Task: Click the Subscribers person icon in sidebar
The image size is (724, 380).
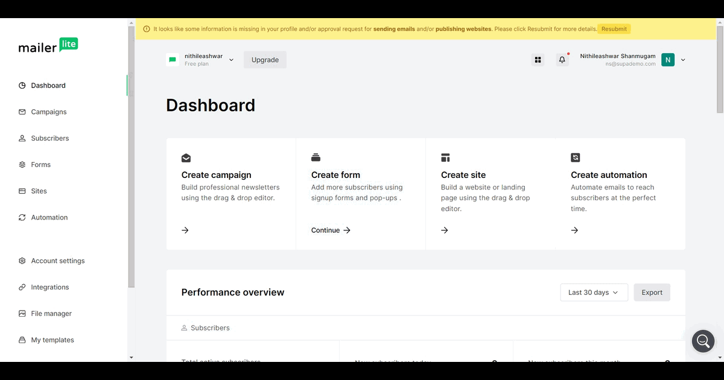Action: 22,138
